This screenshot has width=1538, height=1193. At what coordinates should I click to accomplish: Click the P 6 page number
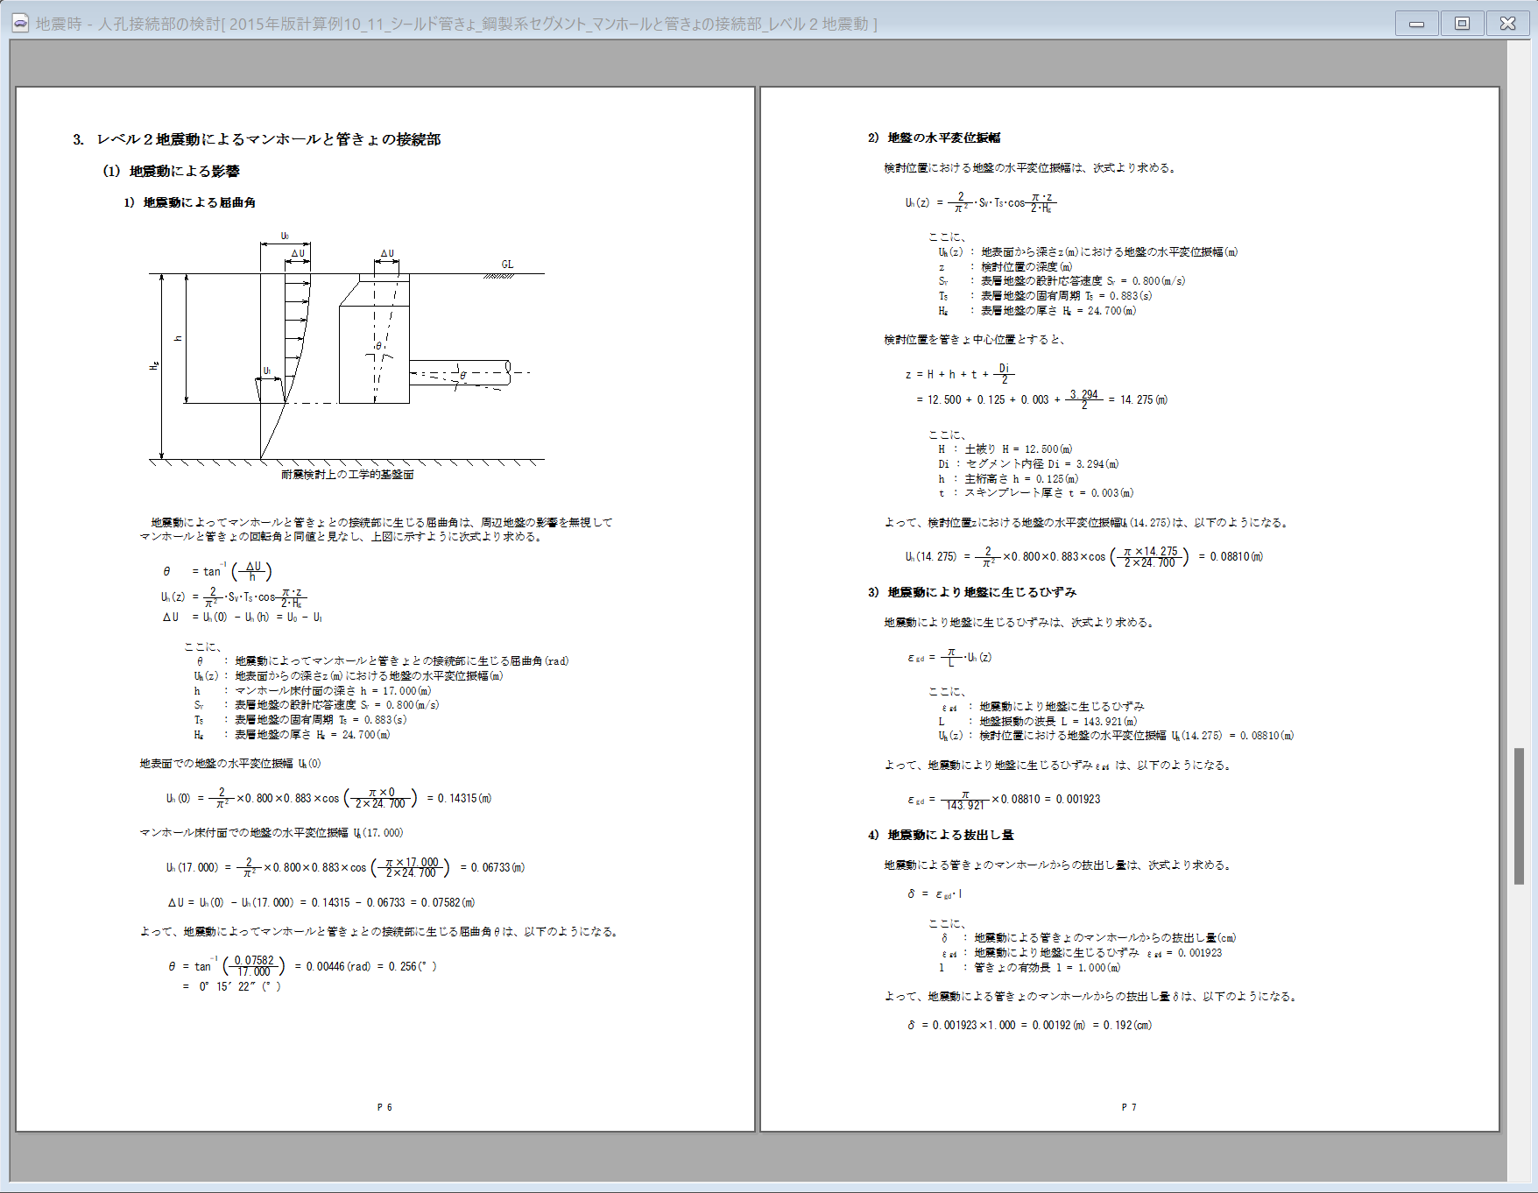pyautogui.click(x=384, y=1107)
